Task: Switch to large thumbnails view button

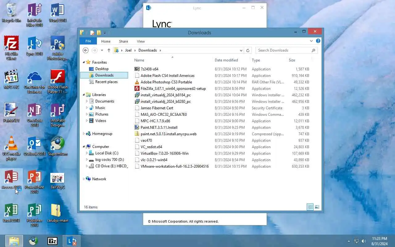Action: [x=317, y=207]
